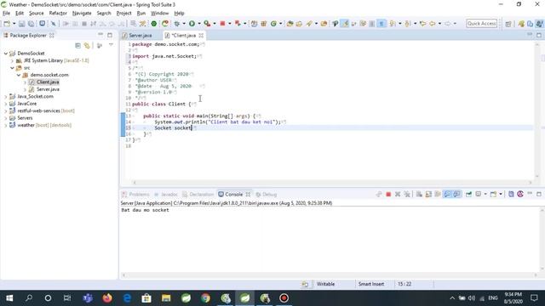The width and height of the screenshot is (545, 306).
Task: Toggle Pin Console button
Action: (468, 195)
